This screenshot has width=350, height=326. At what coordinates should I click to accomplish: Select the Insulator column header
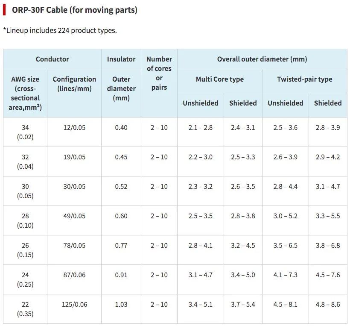tap(121, 59)
